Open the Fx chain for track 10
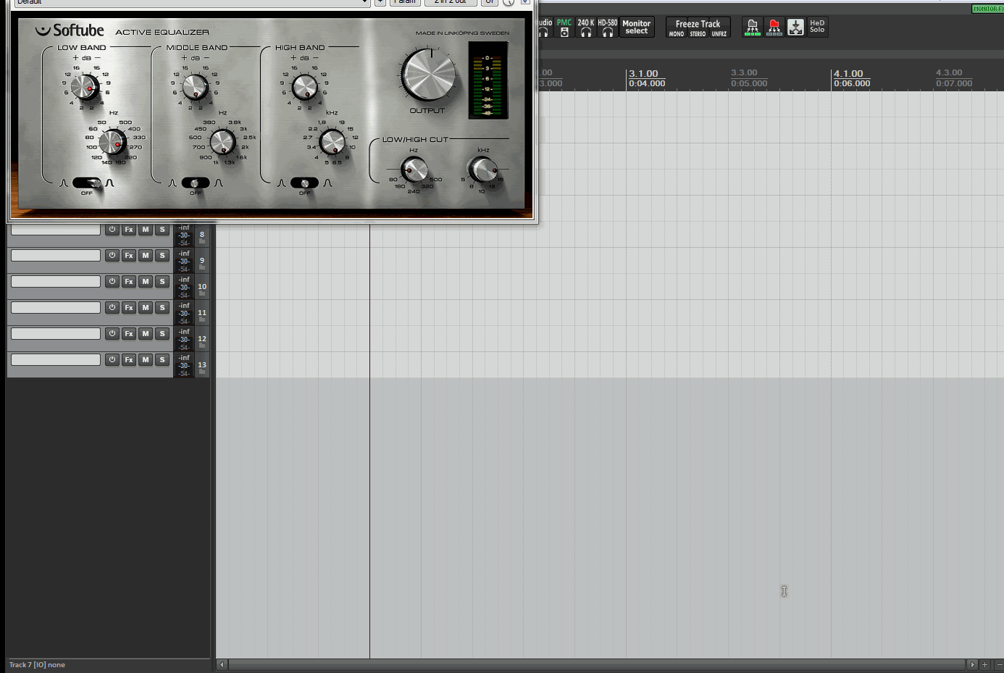The height and width of the screenshot is (673, 1004). 129,282
